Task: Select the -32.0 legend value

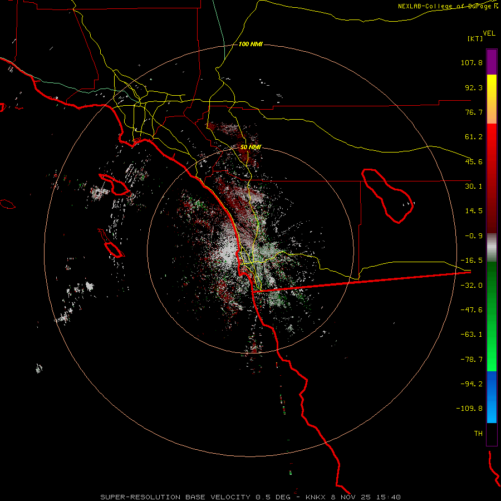Action: [x=471, y=286]
